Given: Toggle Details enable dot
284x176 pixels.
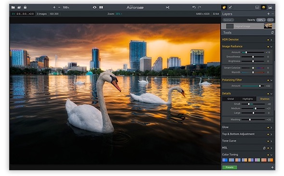Looking at the screenshot, I should (x=268, y=94).
